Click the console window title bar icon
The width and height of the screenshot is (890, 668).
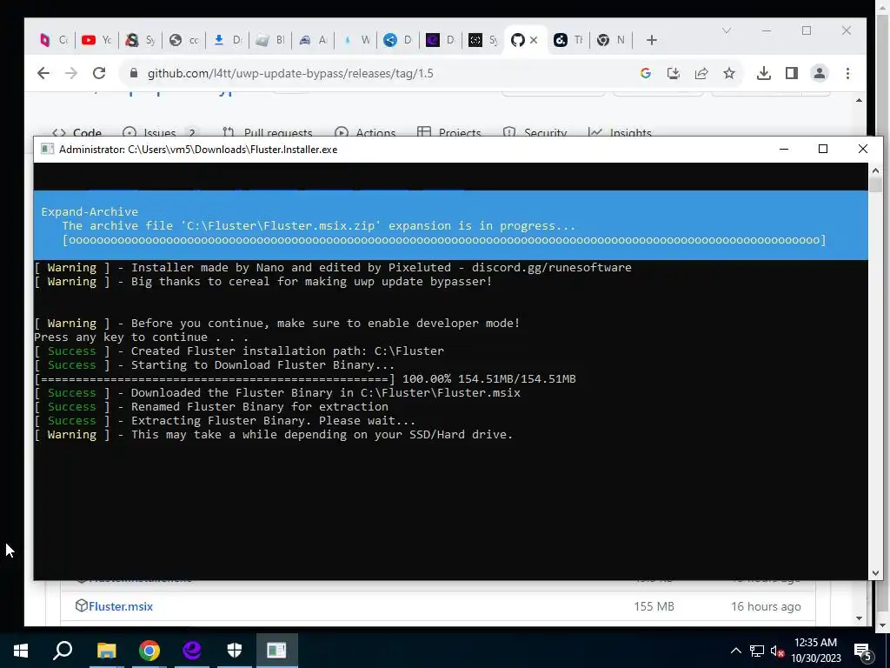coord(47,150)
